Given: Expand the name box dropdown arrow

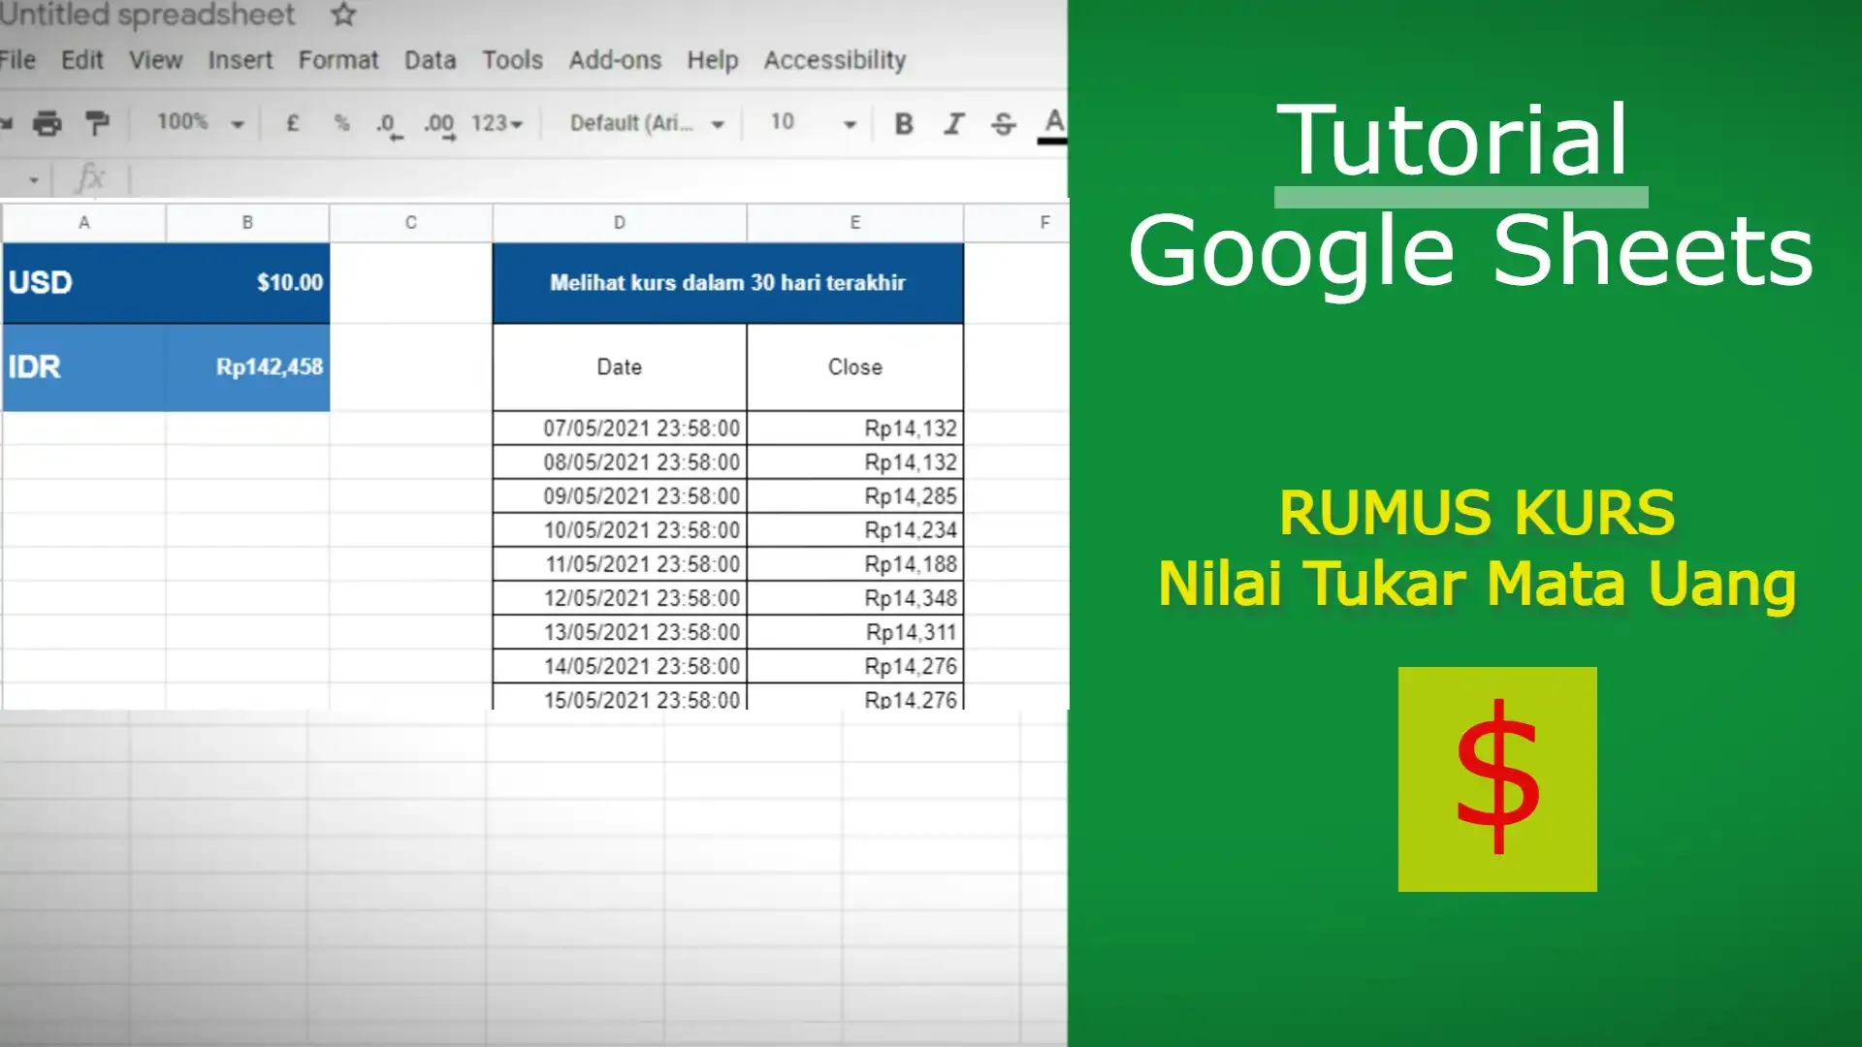Looking at the screenshot, I should 34,179.
